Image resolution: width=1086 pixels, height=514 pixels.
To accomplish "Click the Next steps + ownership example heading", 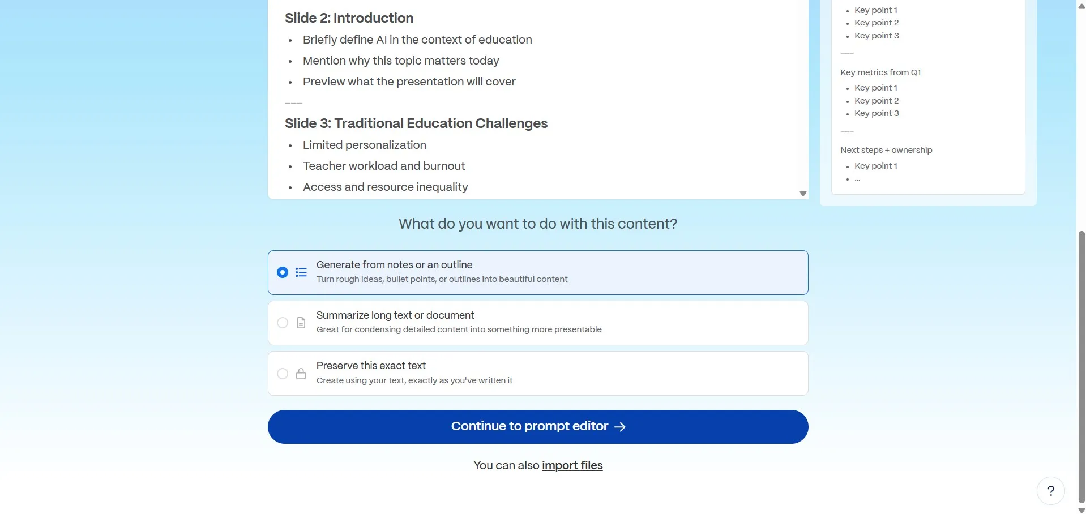I will [886, 150].
